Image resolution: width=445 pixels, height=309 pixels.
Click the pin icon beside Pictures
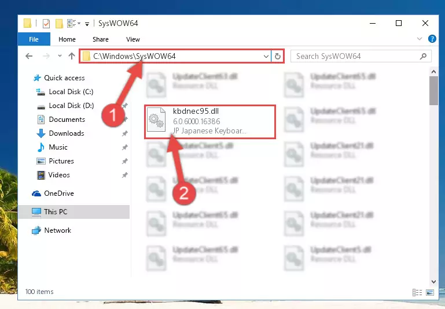point(124,161)
